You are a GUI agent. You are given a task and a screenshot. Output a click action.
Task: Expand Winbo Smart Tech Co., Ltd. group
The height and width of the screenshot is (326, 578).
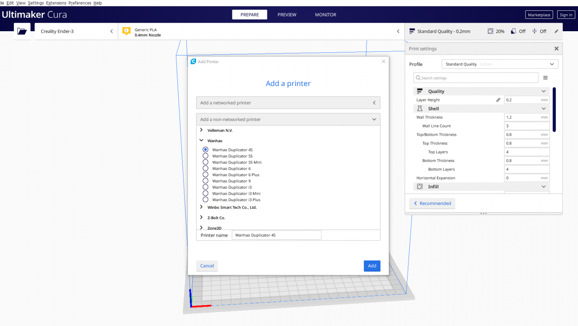pyautogui.click(x=201, y=207)
